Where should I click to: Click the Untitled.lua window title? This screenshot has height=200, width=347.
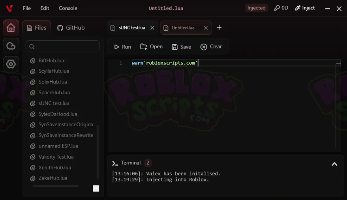point(166,8)
